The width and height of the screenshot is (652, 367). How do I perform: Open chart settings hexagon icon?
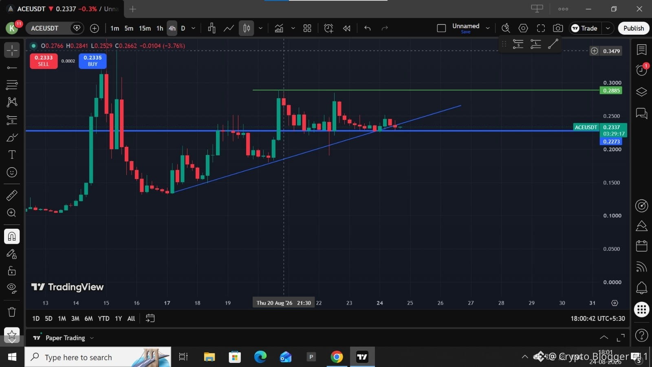(523, 28)
